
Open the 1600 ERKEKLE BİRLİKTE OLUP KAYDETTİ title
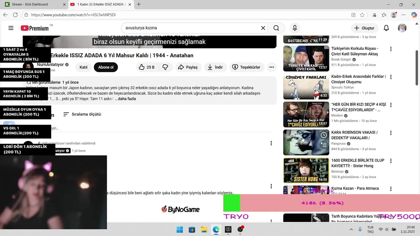358,163
